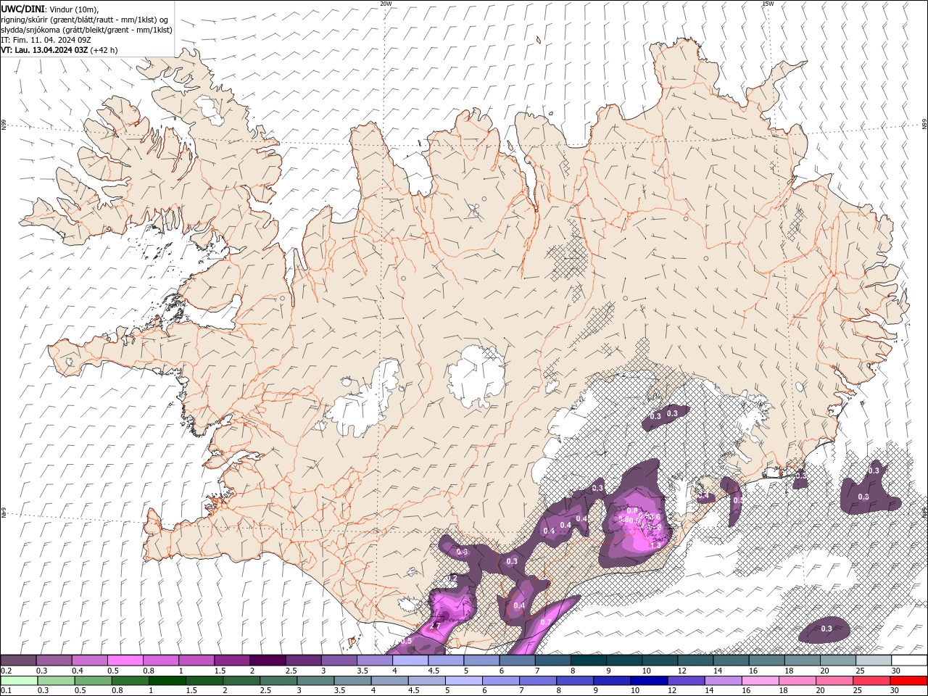Click the 20W longitude label
Image resolution: width=928 pixels, height=696 pixels.
pyautogui.click(x=386, y=4)
